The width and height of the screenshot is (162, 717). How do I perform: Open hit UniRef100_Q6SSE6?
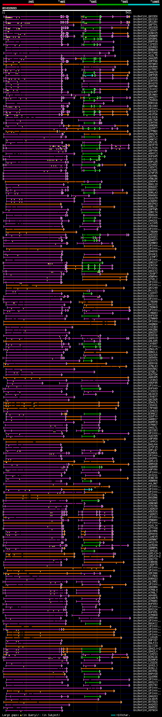145,17
